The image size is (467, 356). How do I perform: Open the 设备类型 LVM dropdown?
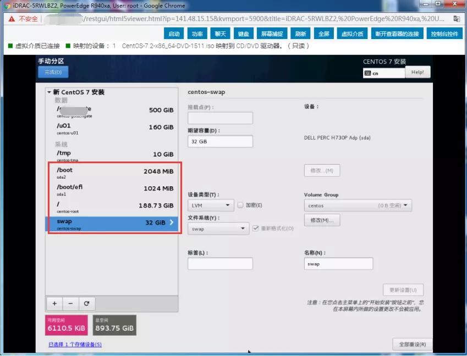(x=210, y=204)
